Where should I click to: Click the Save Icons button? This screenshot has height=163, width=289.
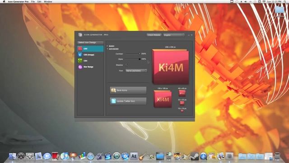pyautogui.click(x=128, y=90)
